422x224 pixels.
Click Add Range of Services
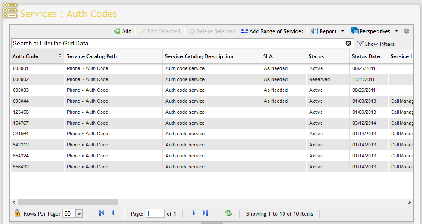click(272, 31)
